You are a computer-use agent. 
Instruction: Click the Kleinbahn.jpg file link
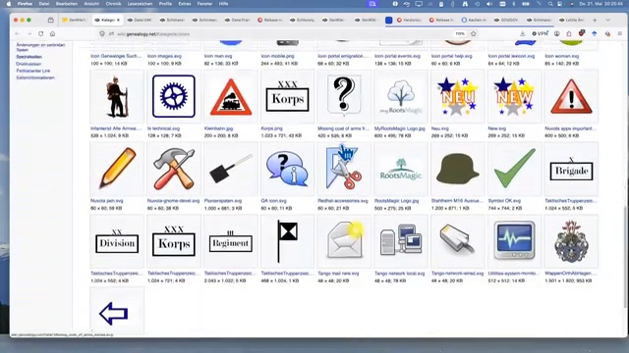click(x=218, y=128)
